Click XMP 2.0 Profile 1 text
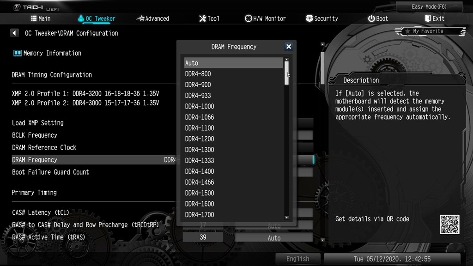 click(x=85, y=93)
